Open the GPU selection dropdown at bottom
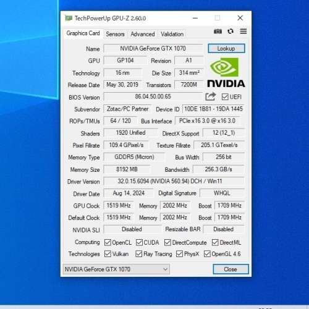This screenshot has height=309, width=309. click(116, 269)
